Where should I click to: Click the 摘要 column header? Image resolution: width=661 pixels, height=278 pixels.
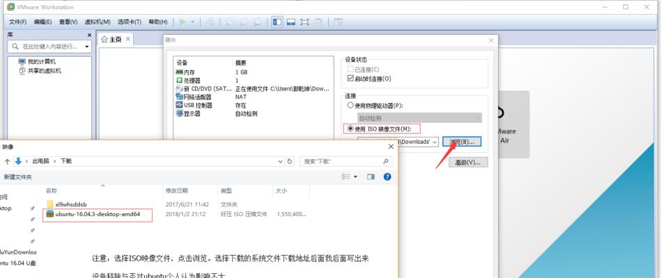click(241, 63)
